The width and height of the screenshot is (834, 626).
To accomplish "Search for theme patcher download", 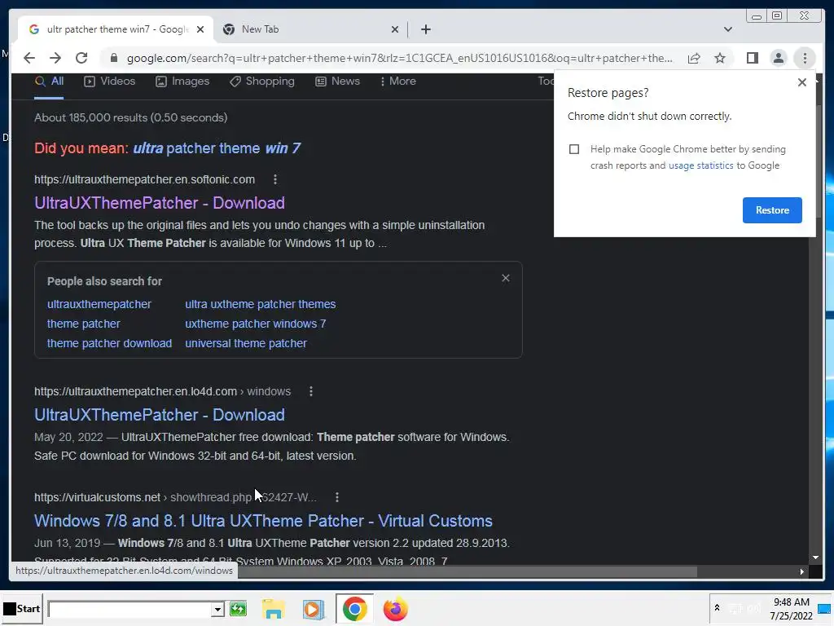I will [x=109, y=343].
